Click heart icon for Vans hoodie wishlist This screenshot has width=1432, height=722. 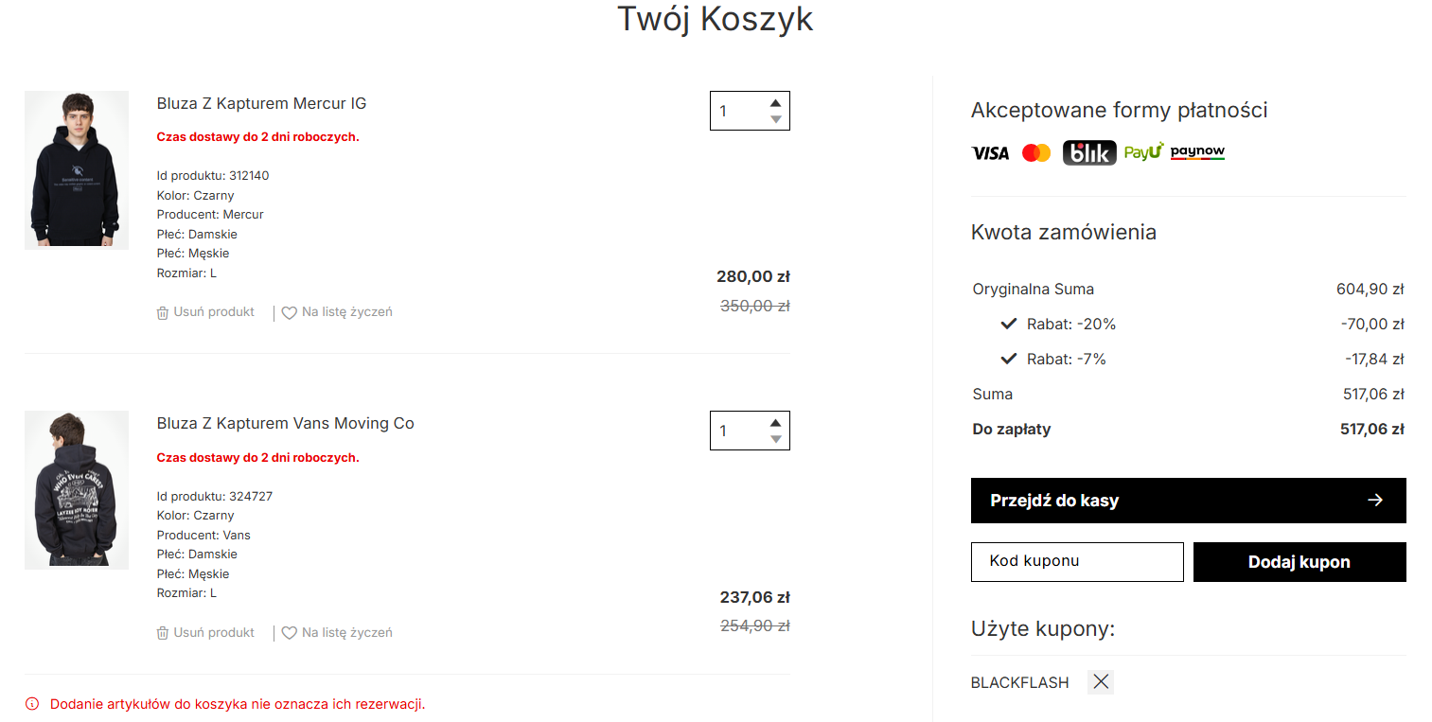290,633
